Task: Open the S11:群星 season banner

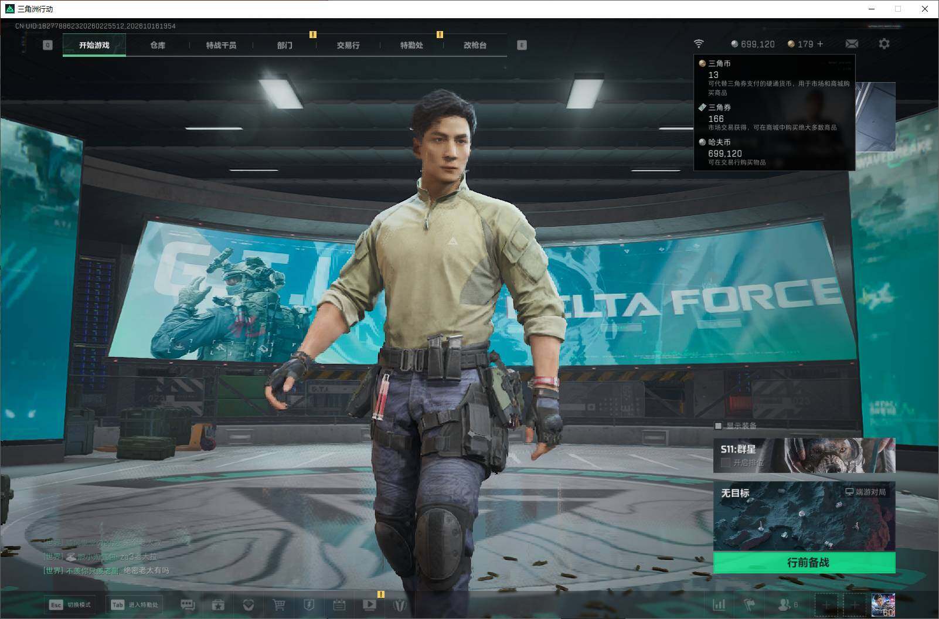Action: pos(804,455)
